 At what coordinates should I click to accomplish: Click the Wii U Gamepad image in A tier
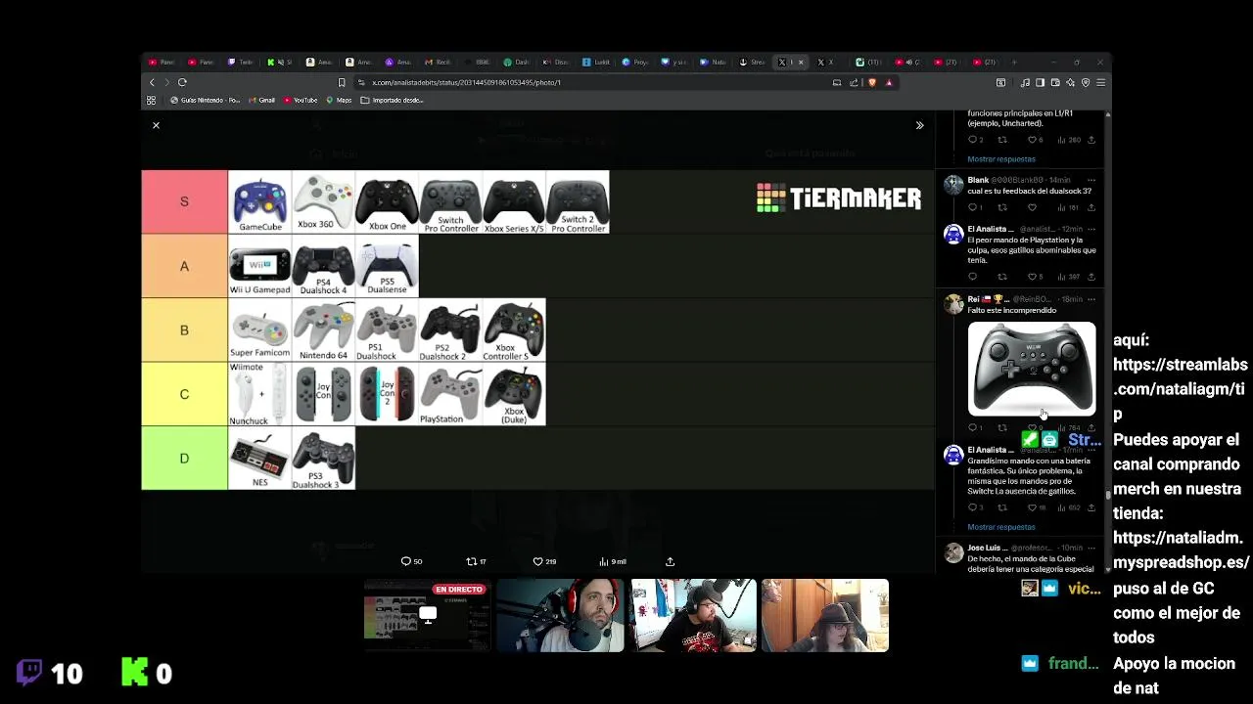259,266
